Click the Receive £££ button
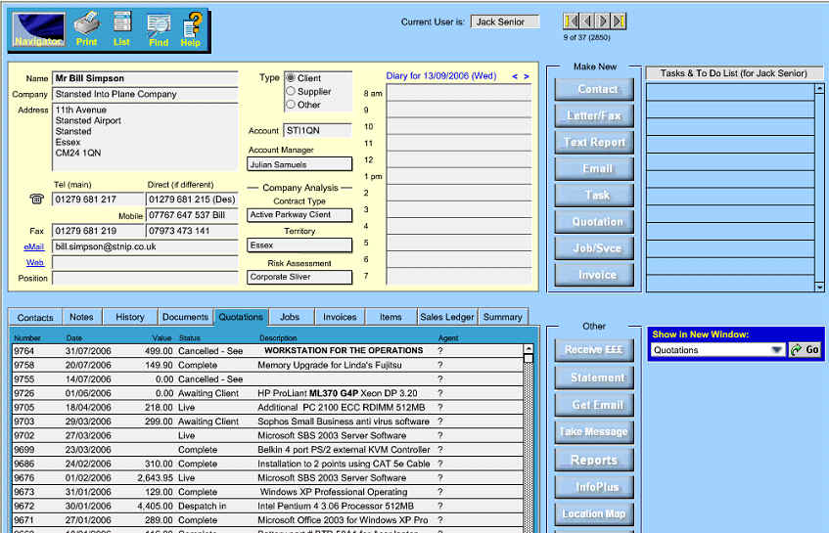 pyautogui.click(x=594, y=350)
